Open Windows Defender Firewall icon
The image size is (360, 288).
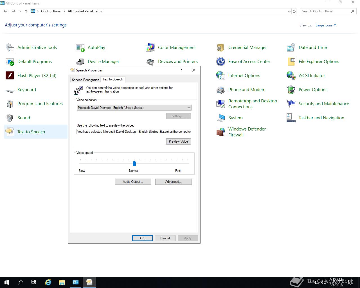pyautogui.click(x=221, y=132)
